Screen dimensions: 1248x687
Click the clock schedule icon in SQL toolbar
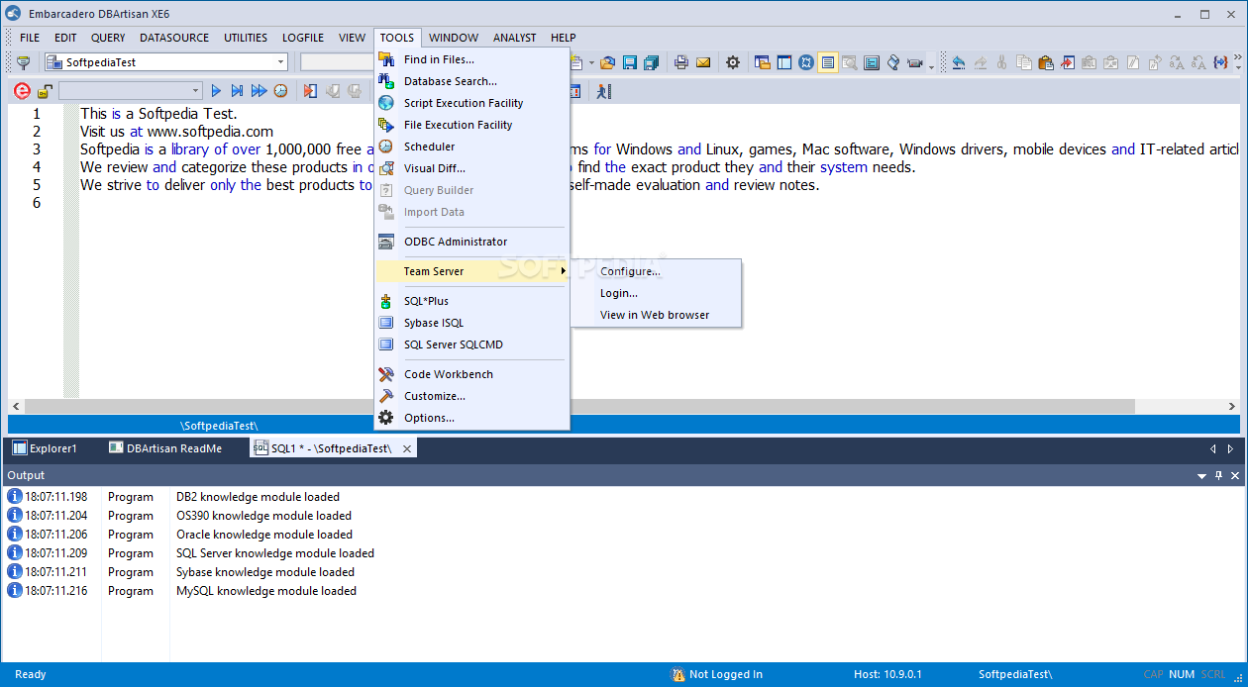pos(281,91)
